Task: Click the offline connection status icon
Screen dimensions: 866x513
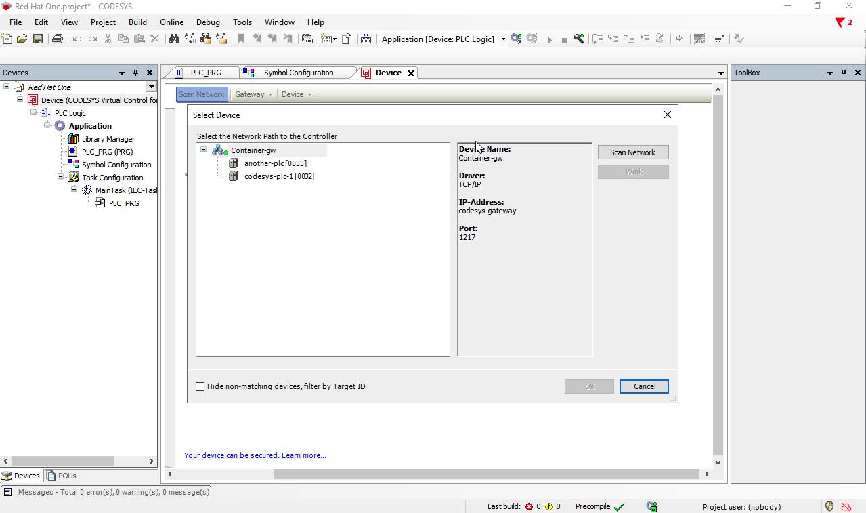Action: click(846, 506)
